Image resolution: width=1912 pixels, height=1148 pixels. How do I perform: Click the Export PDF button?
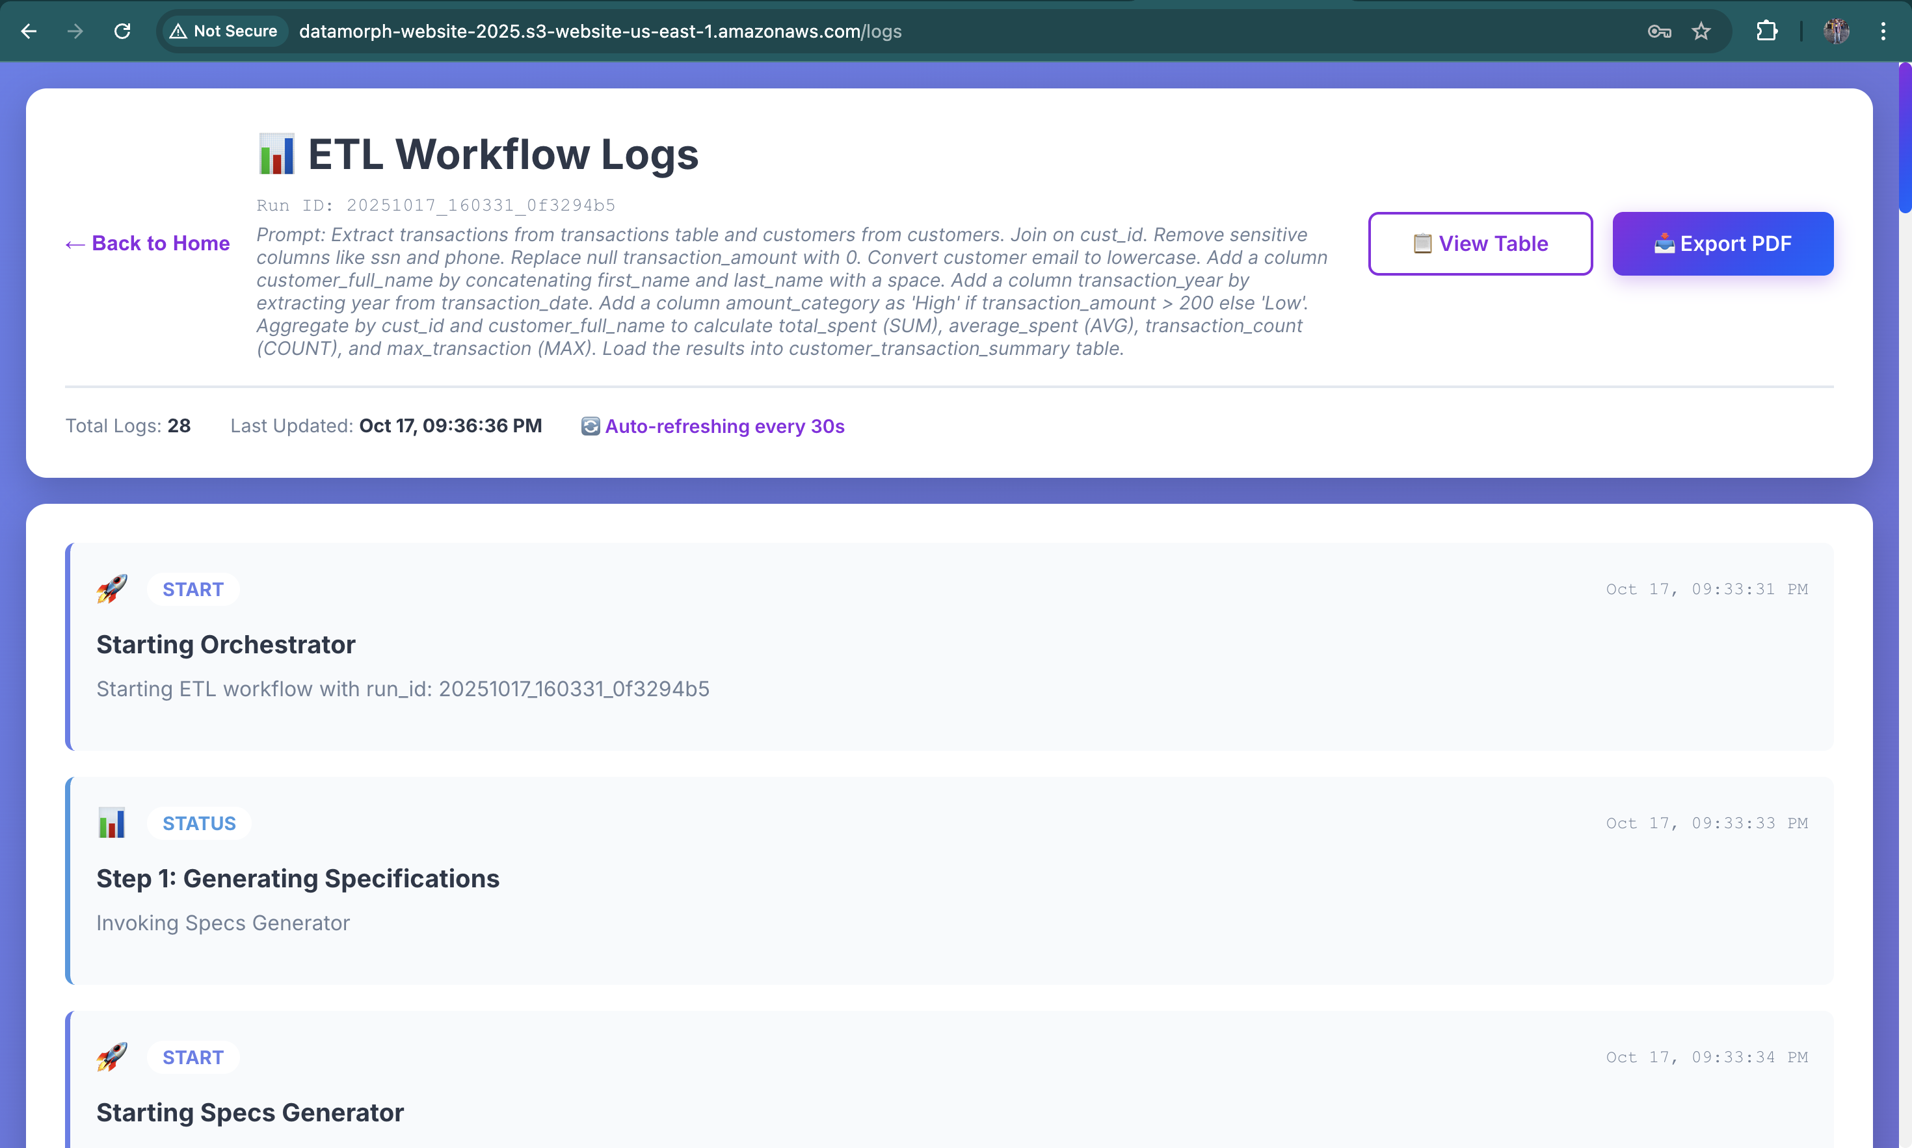coord(1722,244)
